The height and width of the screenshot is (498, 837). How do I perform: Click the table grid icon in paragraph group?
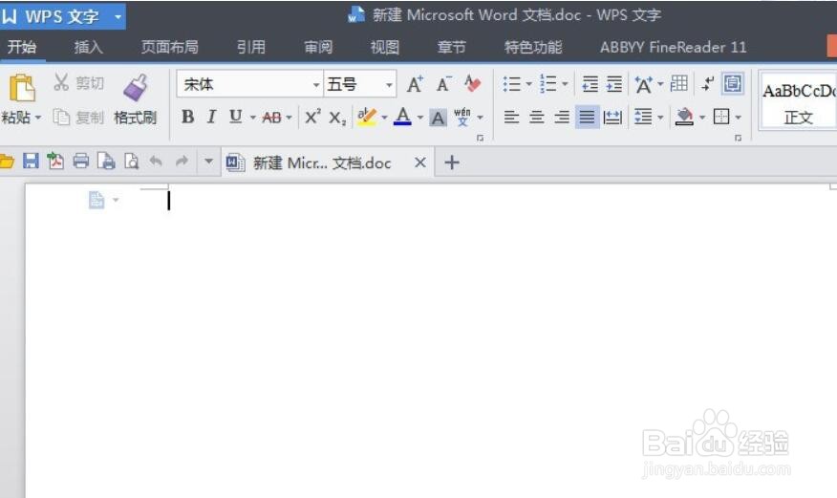point(679,83)
